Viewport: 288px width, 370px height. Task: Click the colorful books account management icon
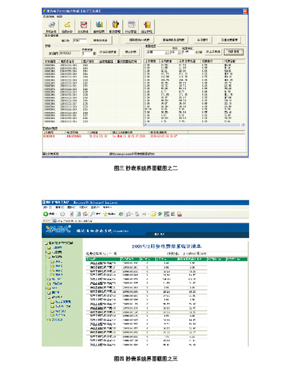click(115, 26)
